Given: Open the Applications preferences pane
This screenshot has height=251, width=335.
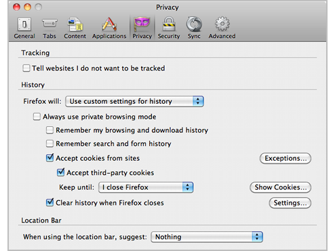Looking at the screenshot, I should 109,28.
